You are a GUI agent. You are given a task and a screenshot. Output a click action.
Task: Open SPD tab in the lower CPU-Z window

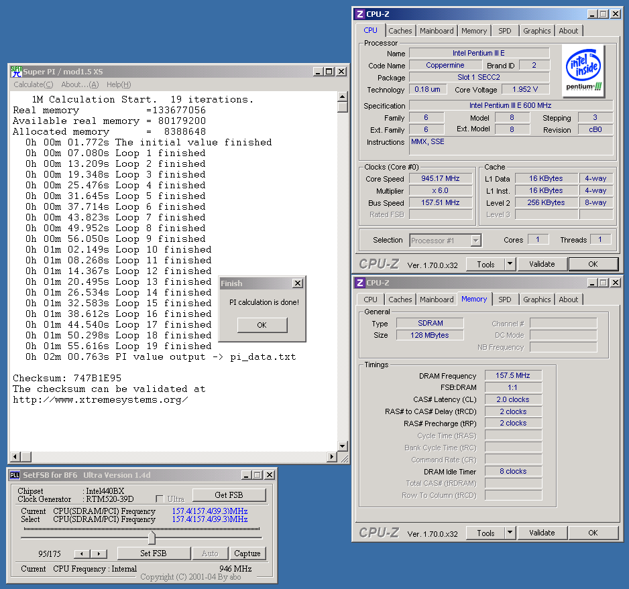(504, 300)
